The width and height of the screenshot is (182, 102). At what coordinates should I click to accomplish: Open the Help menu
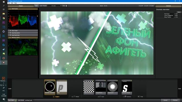pos(15,3)
